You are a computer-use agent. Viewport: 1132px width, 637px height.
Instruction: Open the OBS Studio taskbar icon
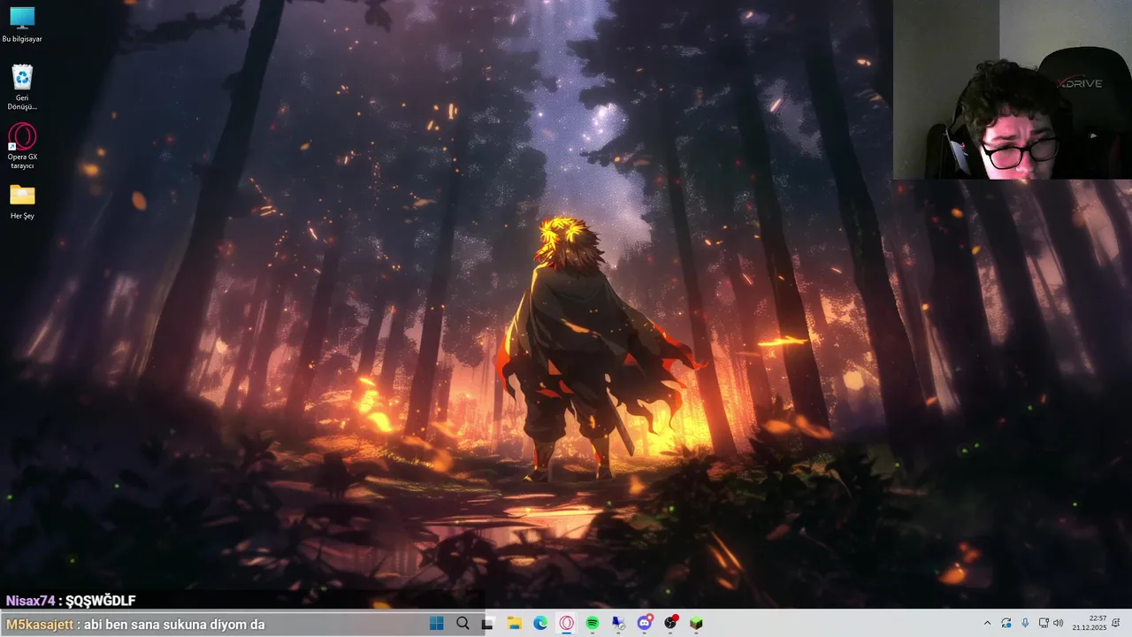click(670, 623)
